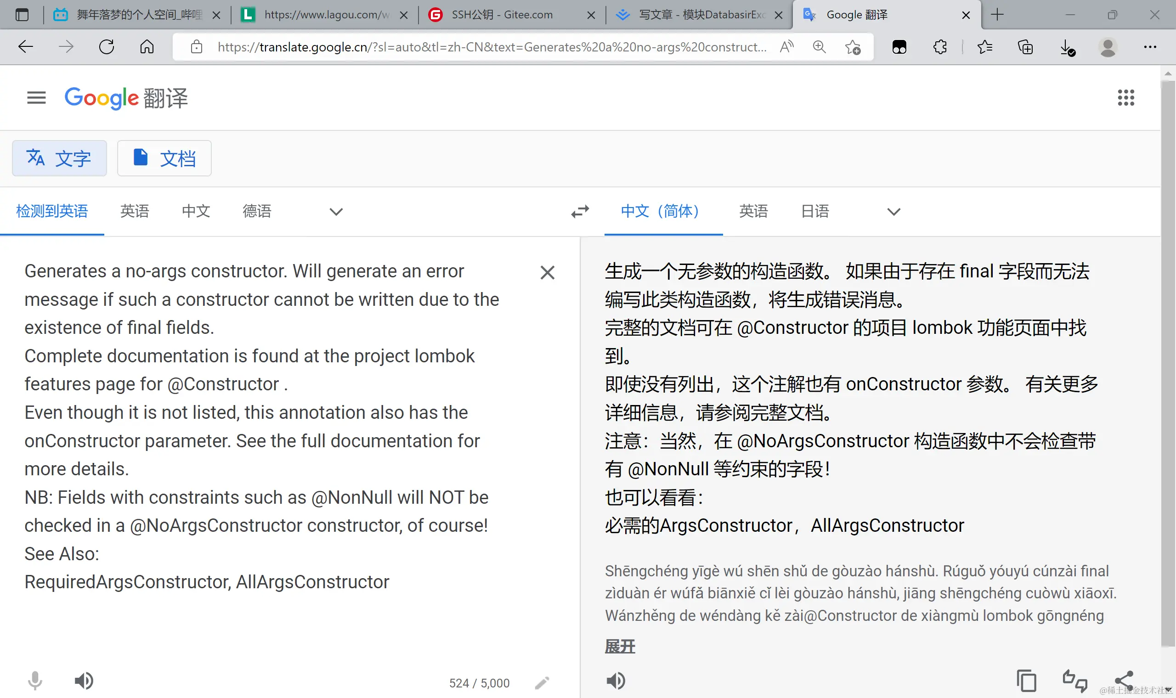
Task: Select 德语 as source language
Action: click(x=257, y=211)
